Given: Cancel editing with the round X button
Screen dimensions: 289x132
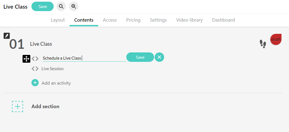Looking at the screenshot, I should [159, 57].
